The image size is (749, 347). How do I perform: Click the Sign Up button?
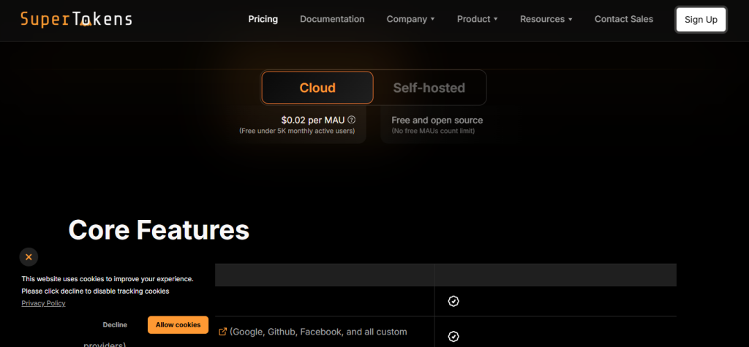coord(701,20)
